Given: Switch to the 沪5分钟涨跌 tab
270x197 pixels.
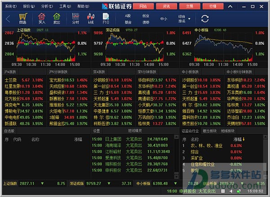Looking at the screenshot, I should click(58, 72).
